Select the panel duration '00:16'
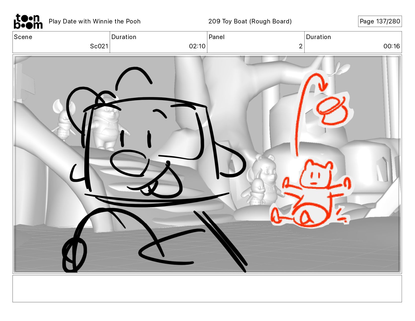Image resolution: width=415 pixels, height=321 pixels. (392, 46)
